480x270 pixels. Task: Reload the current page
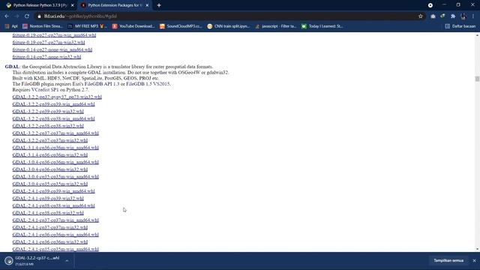pyautogui.click(x=27, y=16)
